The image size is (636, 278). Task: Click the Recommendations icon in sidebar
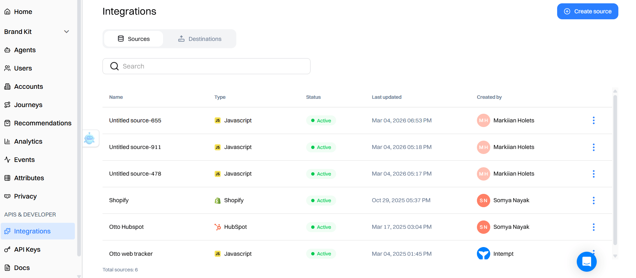[7, 123]
